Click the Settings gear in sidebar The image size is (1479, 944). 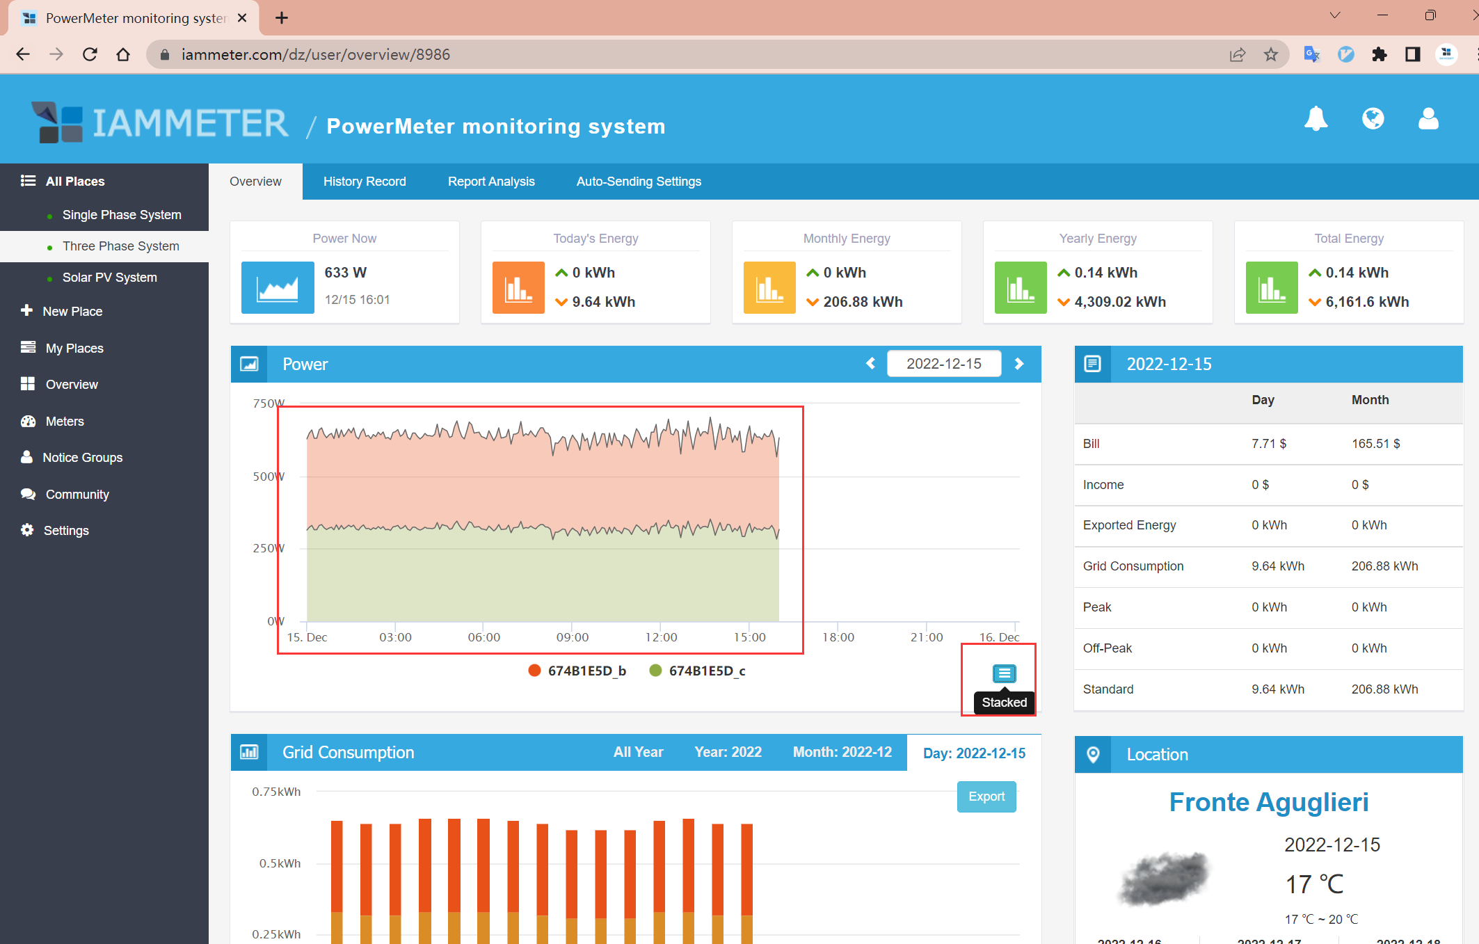click(27, 530)
